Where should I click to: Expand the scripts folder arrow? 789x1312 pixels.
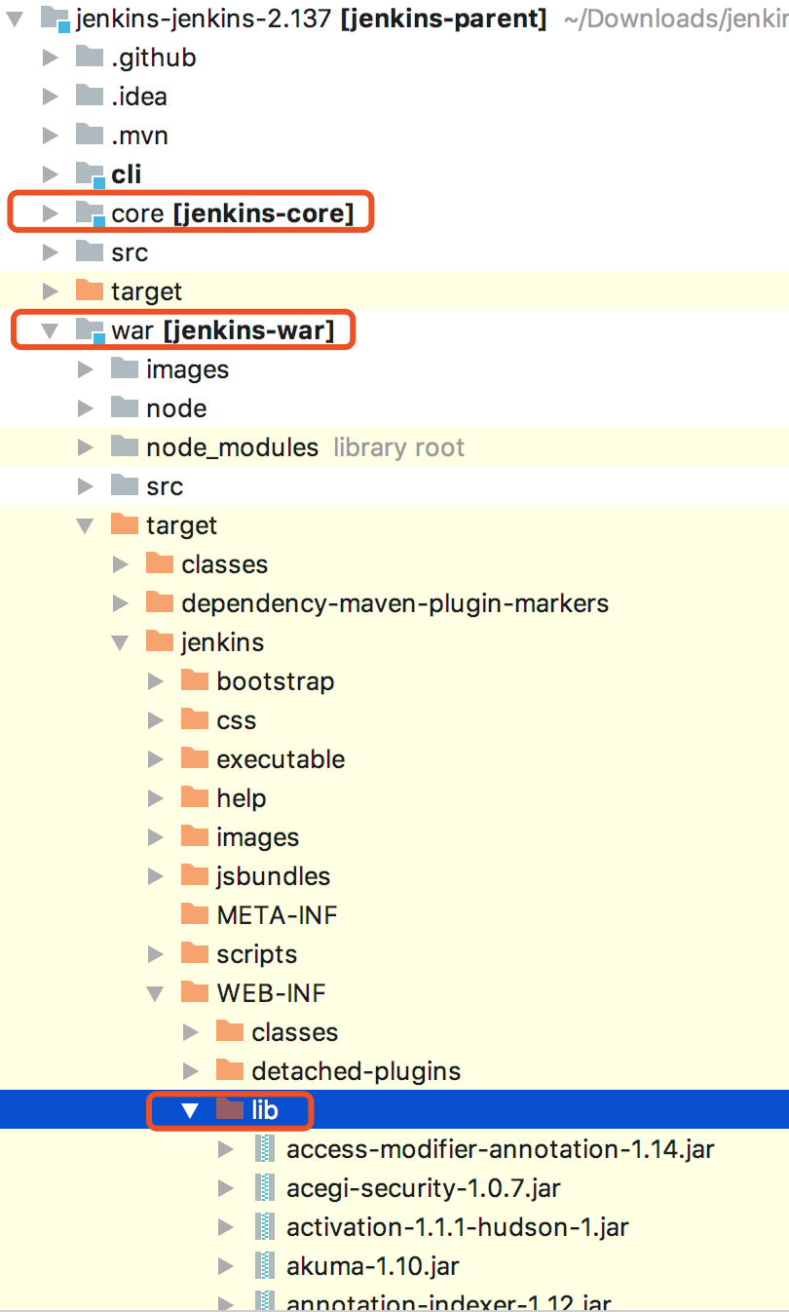point(156,954)
